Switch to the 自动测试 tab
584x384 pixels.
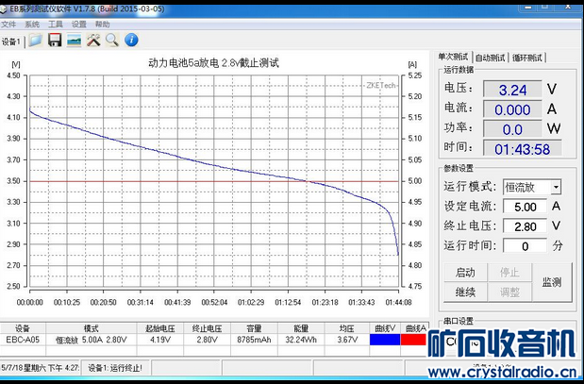click(491, 58)
